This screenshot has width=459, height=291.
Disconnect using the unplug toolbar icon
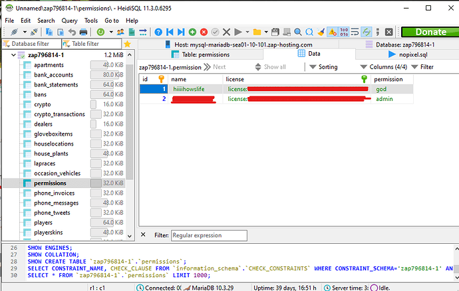click(34, 32)
